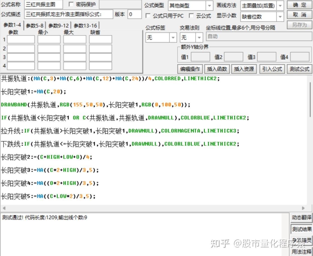Screen dimensions: 313x256
Task: Toggle the 云公式 checkbox
Action: click(191, 16)
